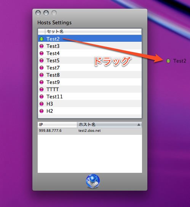This screenshot has height=207, width=190.
Task: Sort by the ホスト名 column header
Action: pos(109,125)
